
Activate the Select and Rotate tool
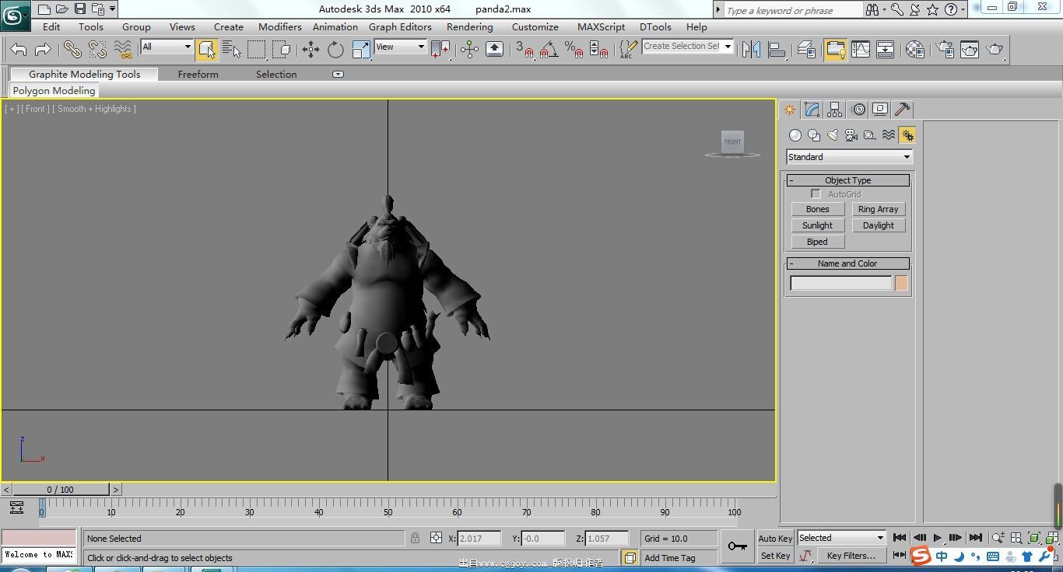tap(335, 50)
